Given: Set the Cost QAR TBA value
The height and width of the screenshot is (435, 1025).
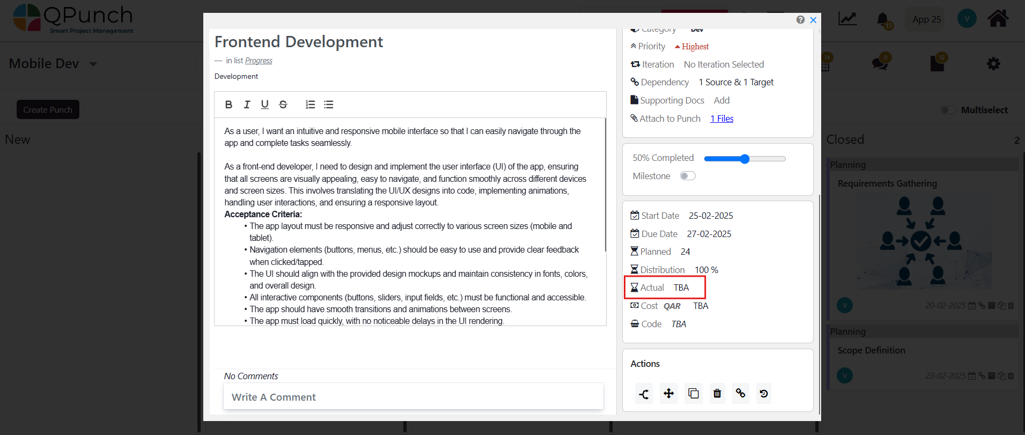Looking at the screenshot, I should pos(700,306).
